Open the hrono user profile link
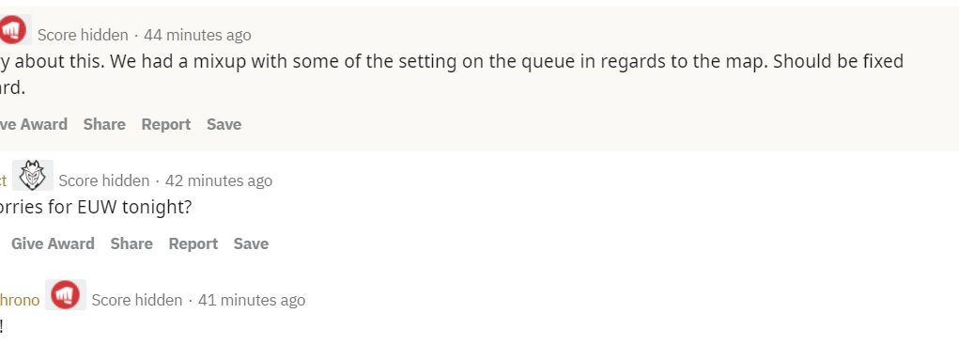This screenshot has height=345, width=959. pyautogui.click(x=20, y=300)
